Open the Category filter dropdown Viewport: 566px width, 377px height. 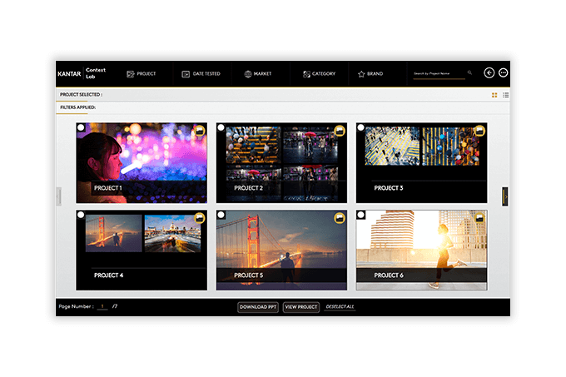(319, 74)
